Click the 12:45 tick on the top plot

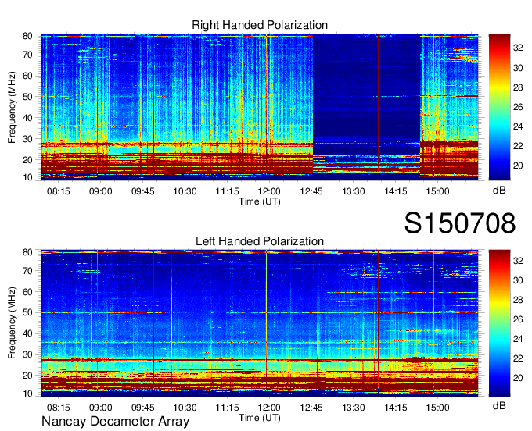311,191
